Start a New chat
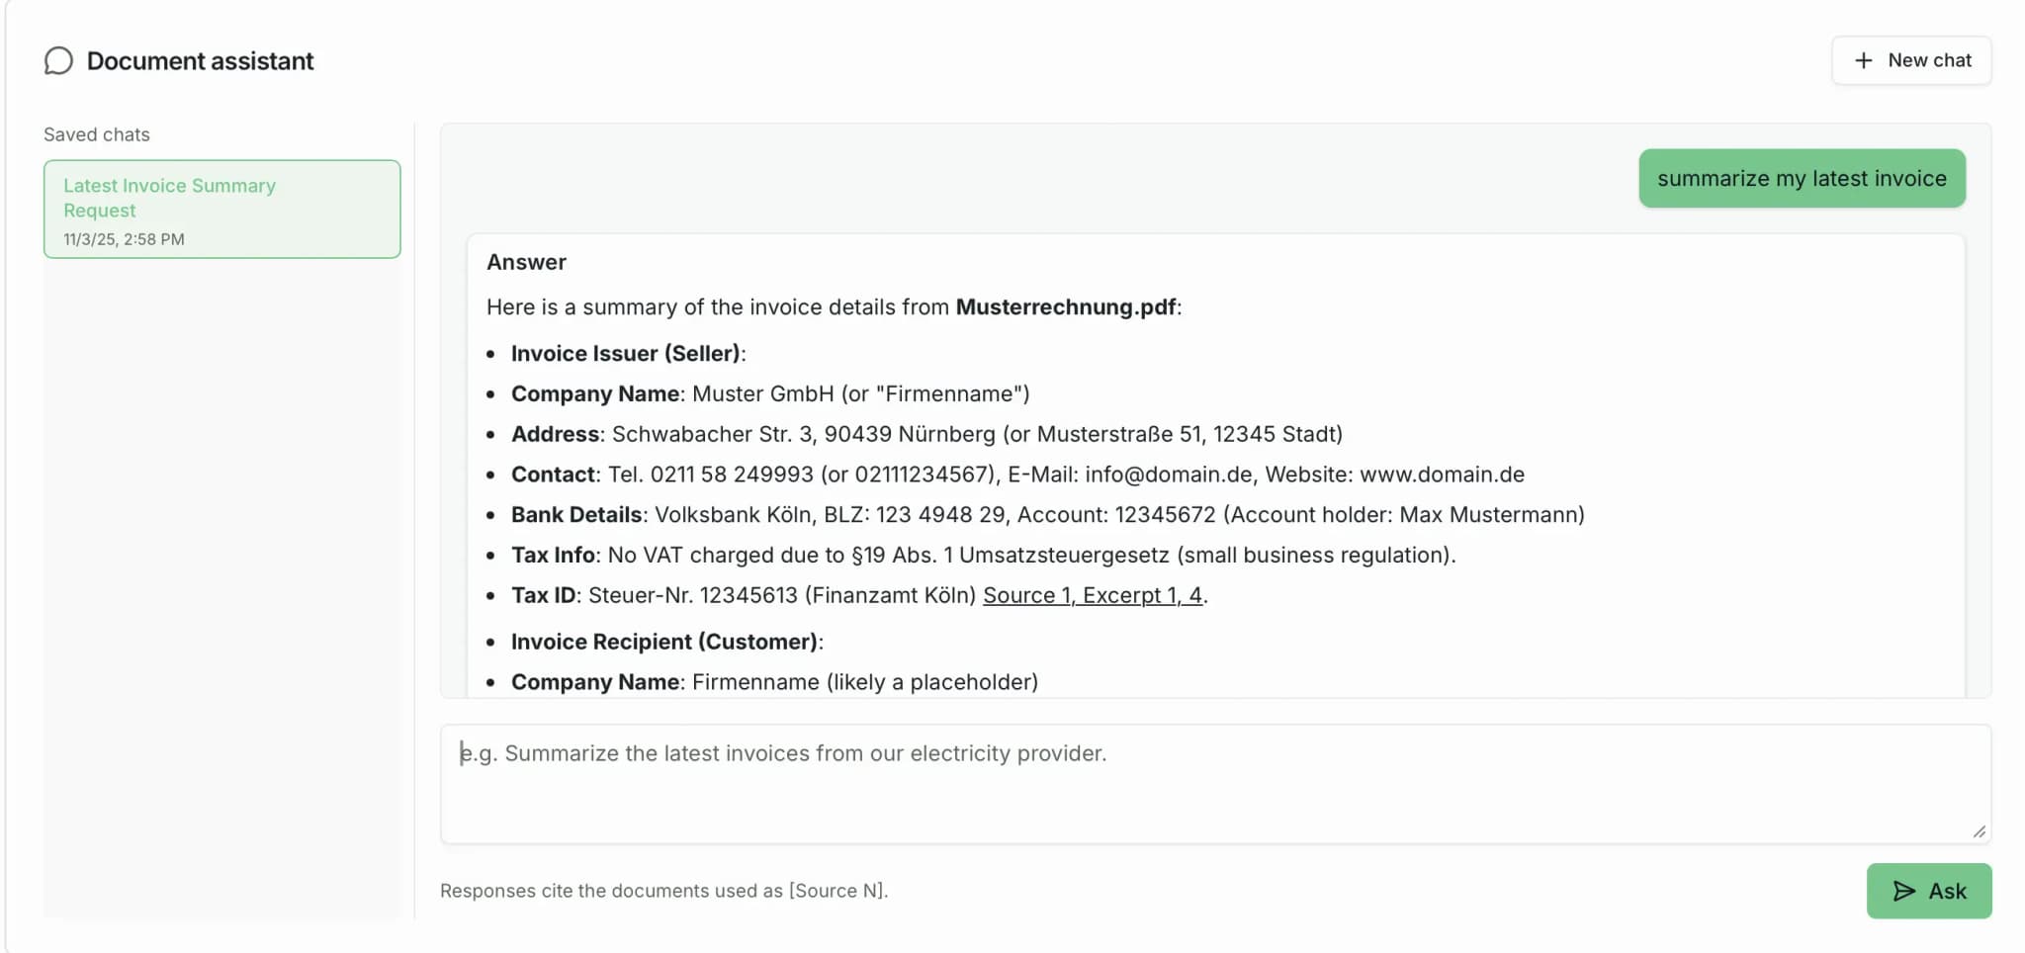Viewport: 2025px width, 953px height. pos(1911,60)
